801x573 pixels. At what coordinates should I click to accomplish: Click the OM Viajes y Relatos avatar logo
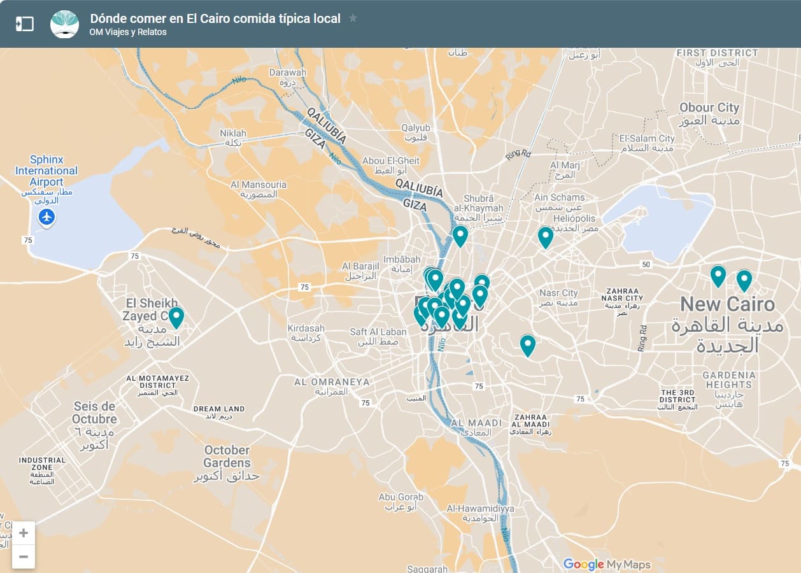[x=64, y=24]
